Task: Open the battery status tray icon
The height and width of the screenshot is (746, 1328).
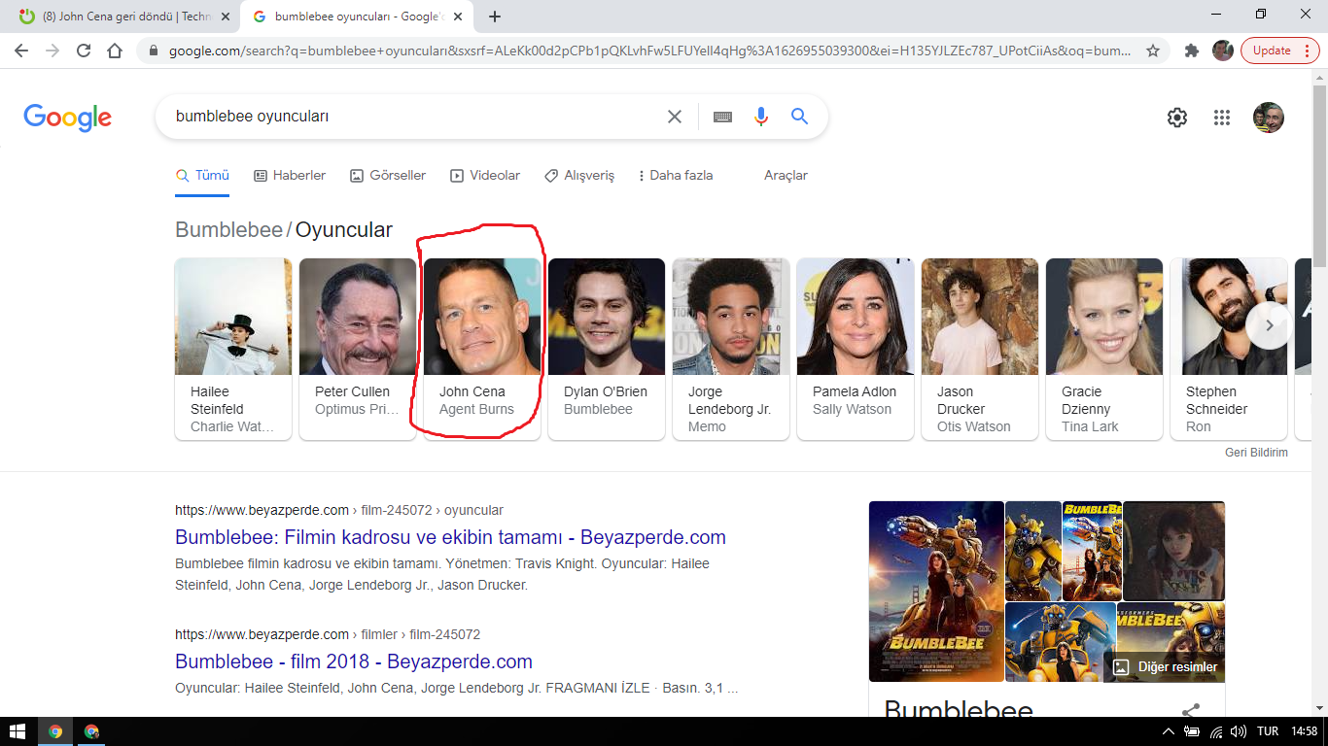Action: point(1192,731)
